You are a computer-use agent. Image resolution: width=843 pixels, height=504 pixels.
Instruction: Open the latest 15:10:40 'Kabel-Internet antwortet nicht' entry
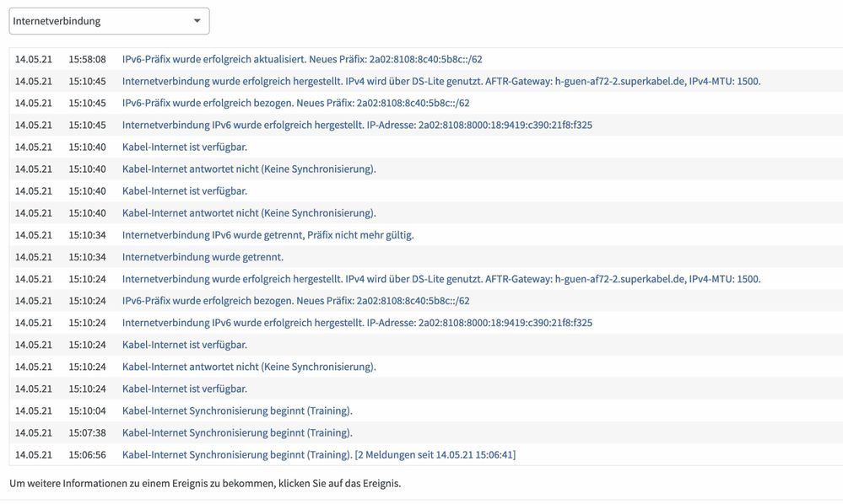[249, 169]
